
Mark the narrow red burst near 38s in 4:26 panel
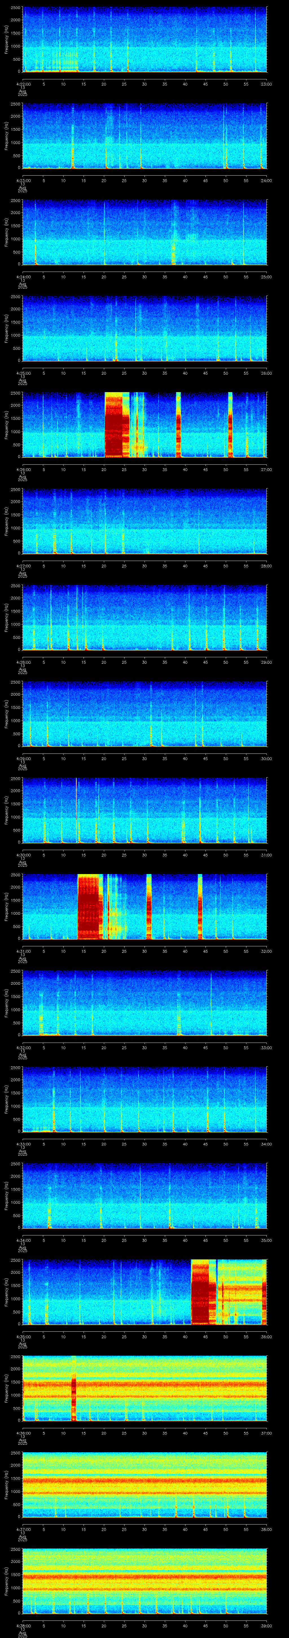178,425
